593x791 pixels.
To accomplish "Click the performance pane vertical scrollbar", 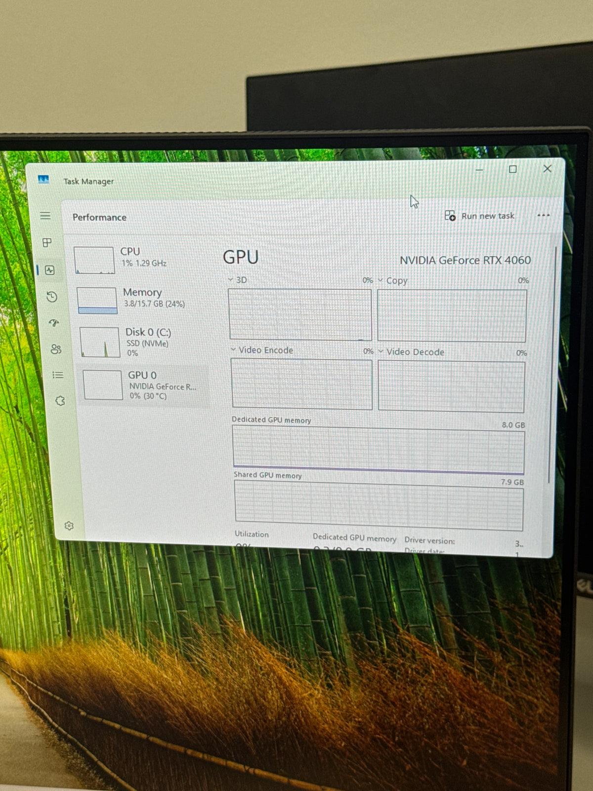I will (x=552, y=365).
